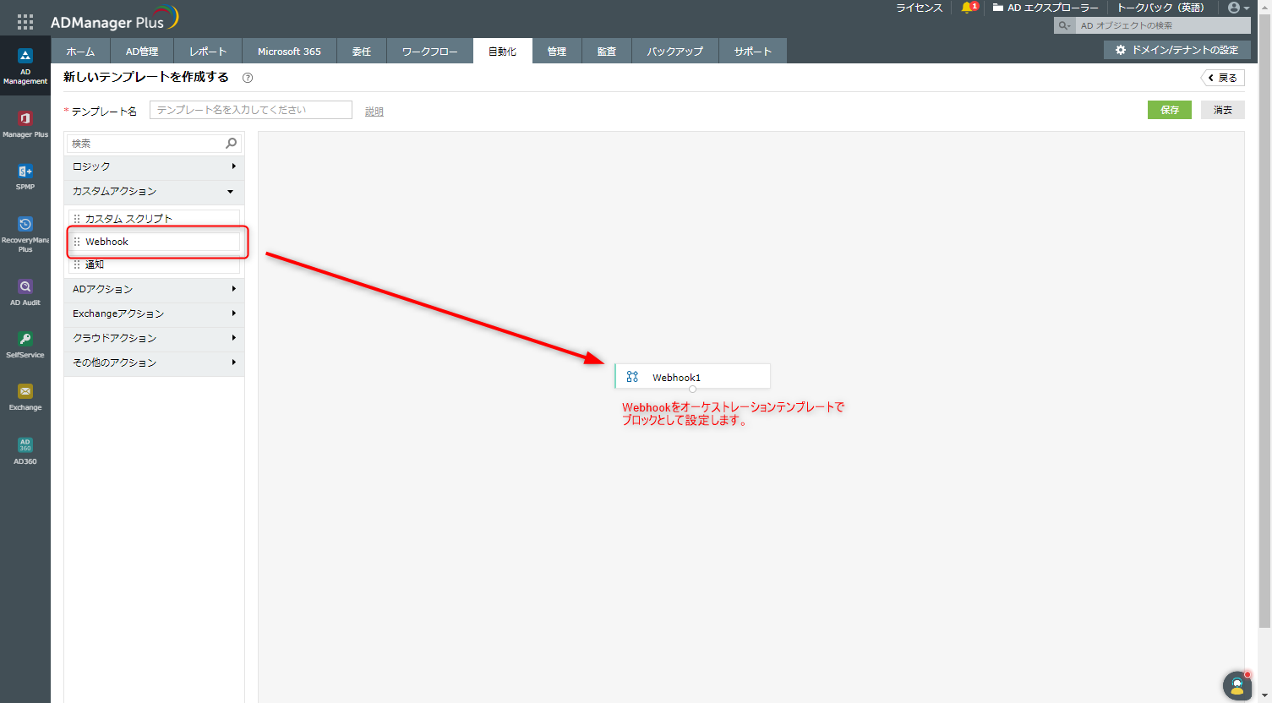Click the 消去 button
Screen dimensions: 1272x703
(x=1223, y=110)
